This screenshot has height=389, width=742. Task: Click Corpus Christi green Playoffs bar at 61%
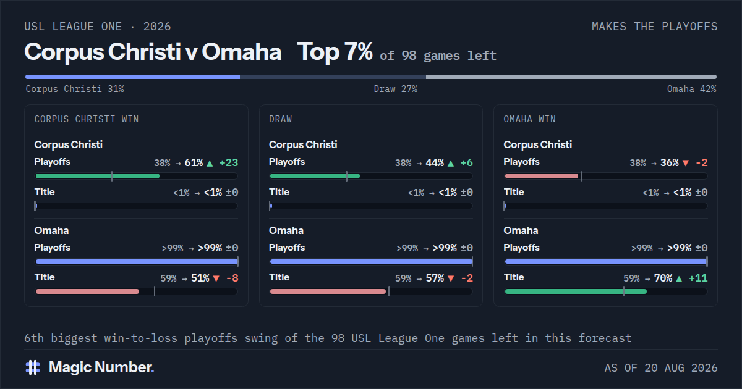pyautogui.click(x=98, y=176)
